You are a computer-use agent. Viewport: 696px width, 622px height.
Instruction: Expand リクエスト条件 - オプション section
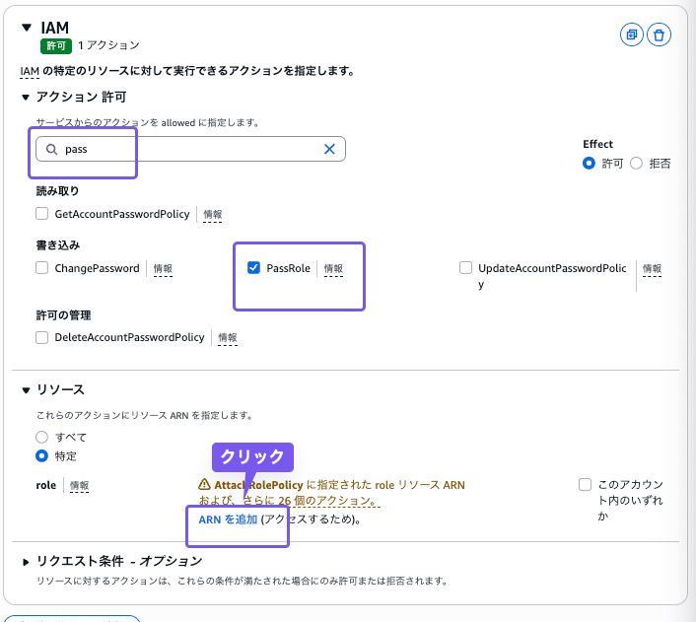coord(26,562)
